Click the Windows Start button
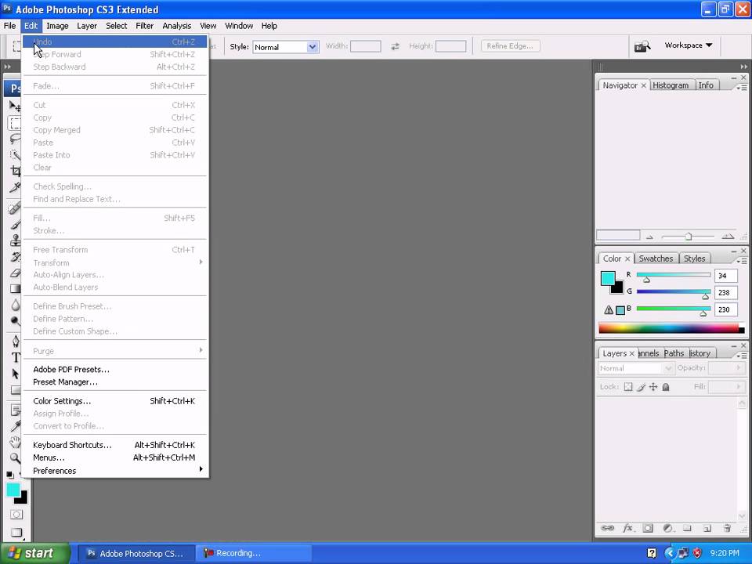 (34, 554)
